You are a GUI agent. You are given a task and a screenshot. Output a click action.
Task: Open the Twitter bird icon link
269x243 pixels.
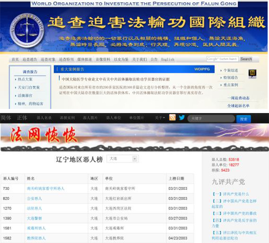[182, 118]
